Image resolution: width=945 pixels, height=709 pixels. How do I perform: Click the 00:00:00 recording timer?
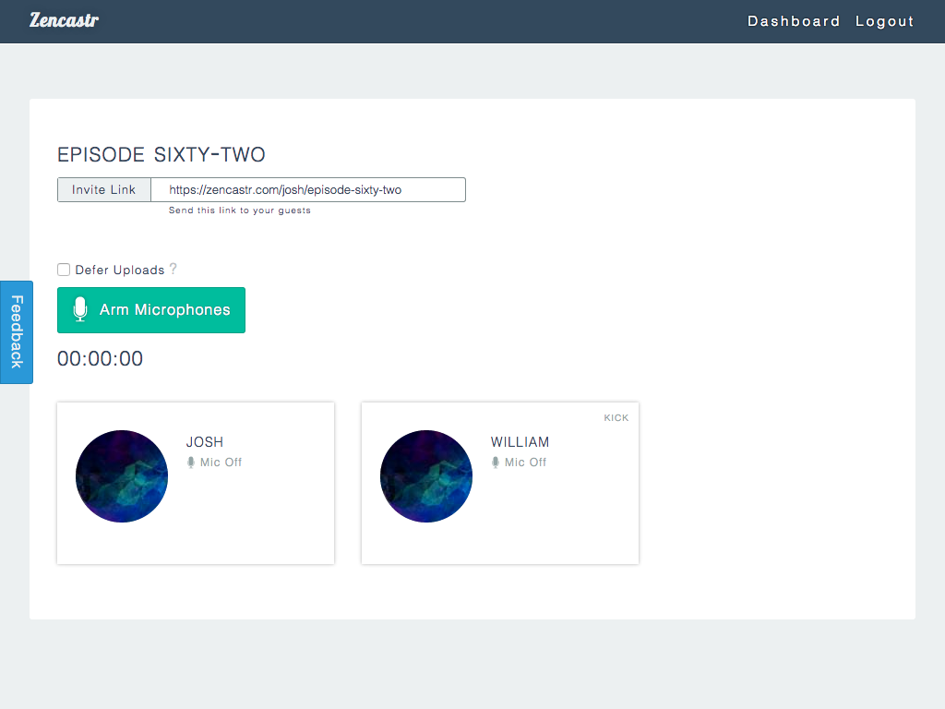coord(101,359)
